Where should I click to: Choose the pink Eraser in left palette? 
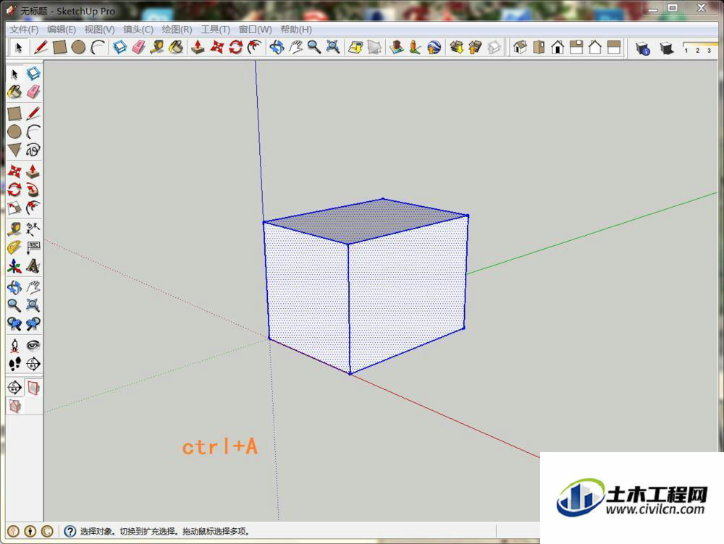point(33,92)
